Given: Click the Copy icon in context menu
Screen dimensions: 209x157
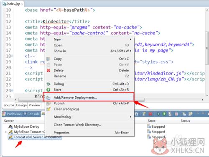Looking at the screenshot, I should pyautogui.click(x=48, y=59).
